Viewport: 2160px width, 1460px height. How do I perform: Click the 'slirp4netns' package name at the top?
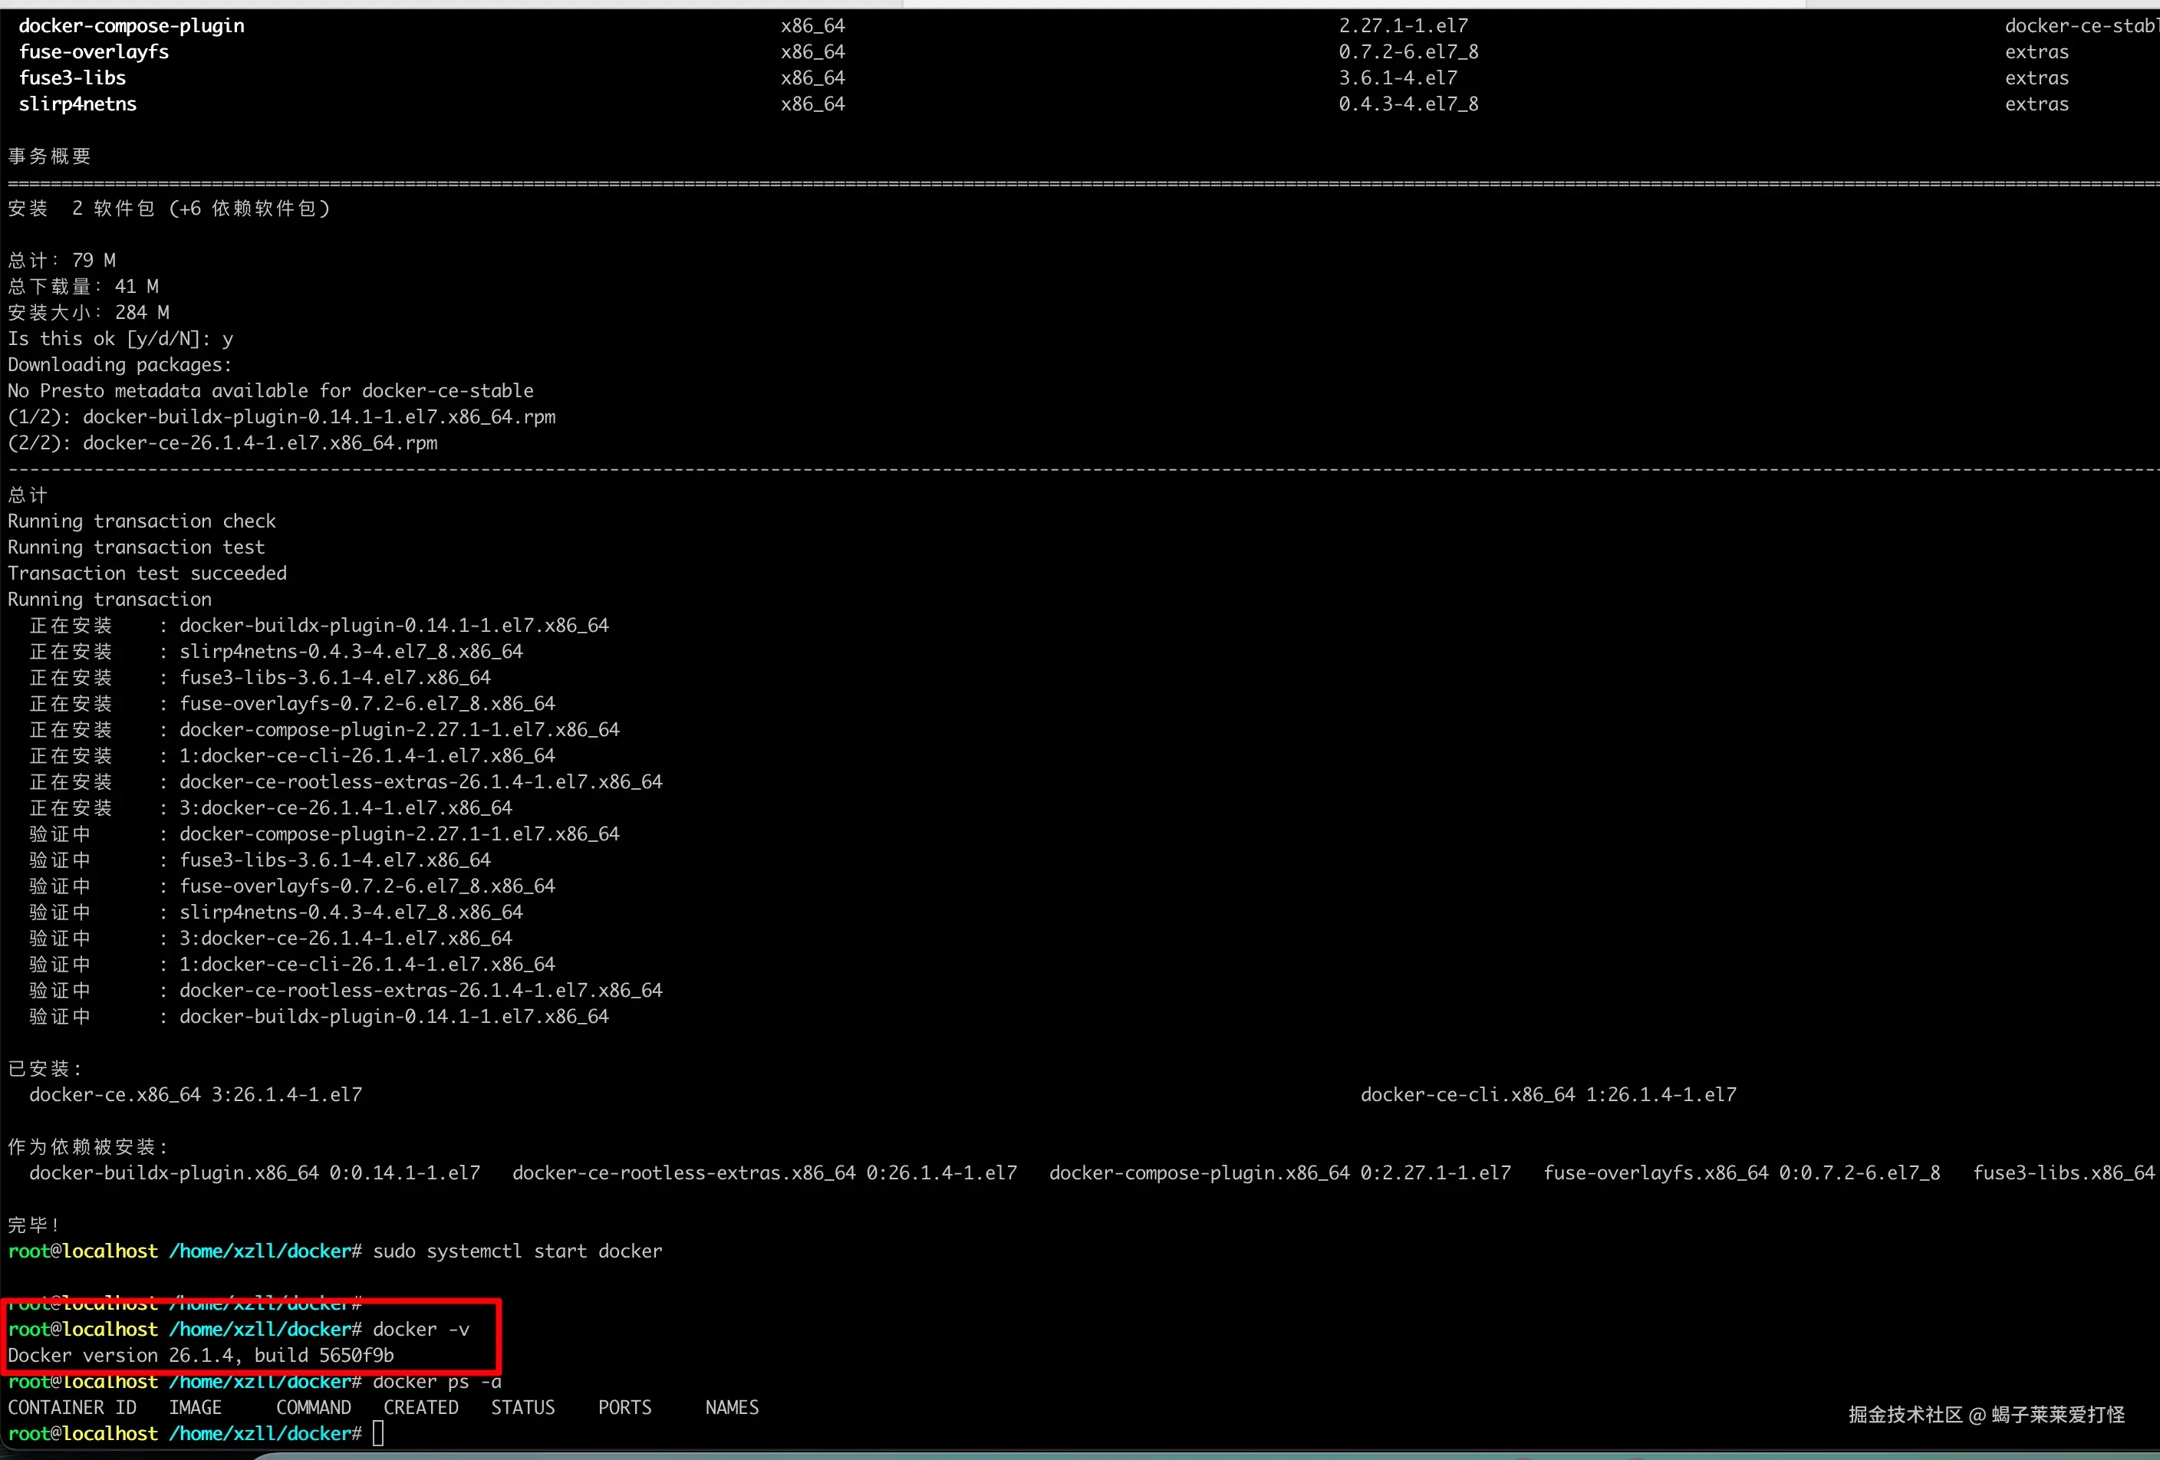pyautogui.click(x=77, y=104)
